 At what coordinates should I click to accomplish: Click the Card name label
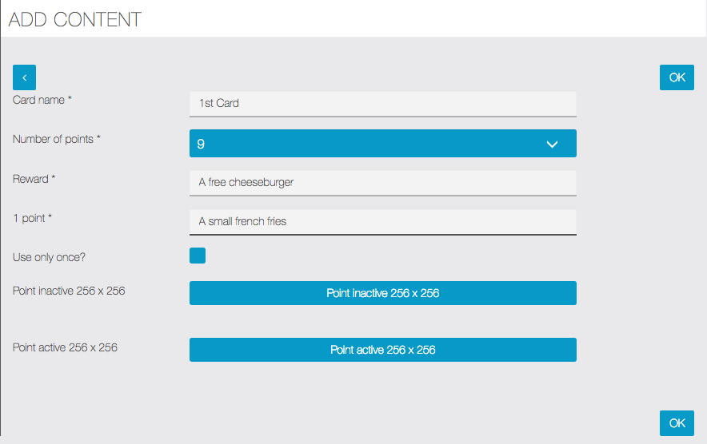[x=42, y=100]
